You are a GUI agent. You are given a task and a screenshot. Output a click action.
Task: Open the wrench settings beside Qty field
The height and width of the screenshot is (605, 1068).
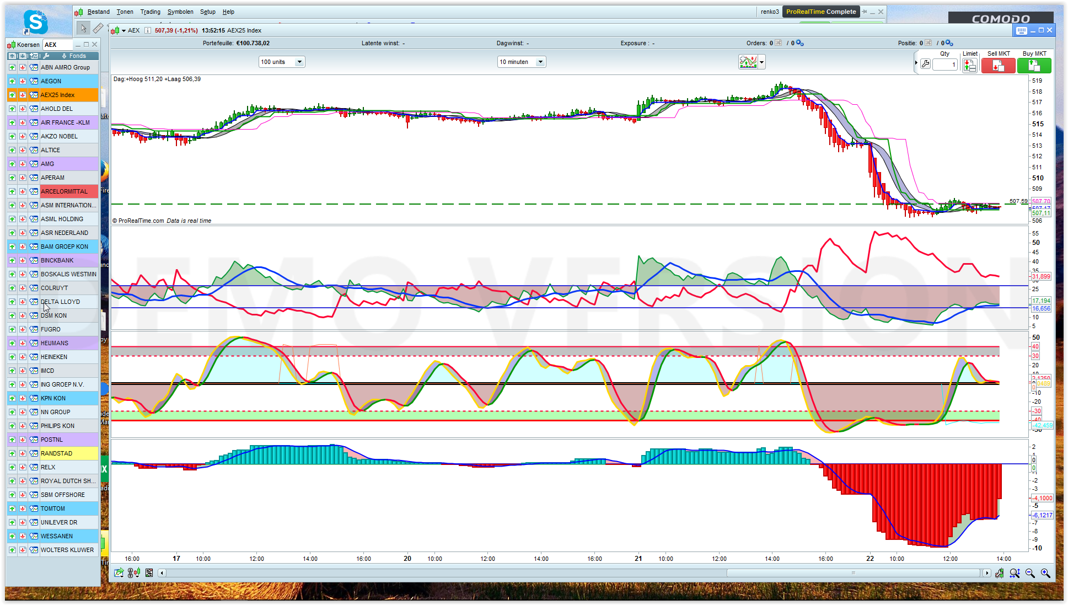[926, 64]
